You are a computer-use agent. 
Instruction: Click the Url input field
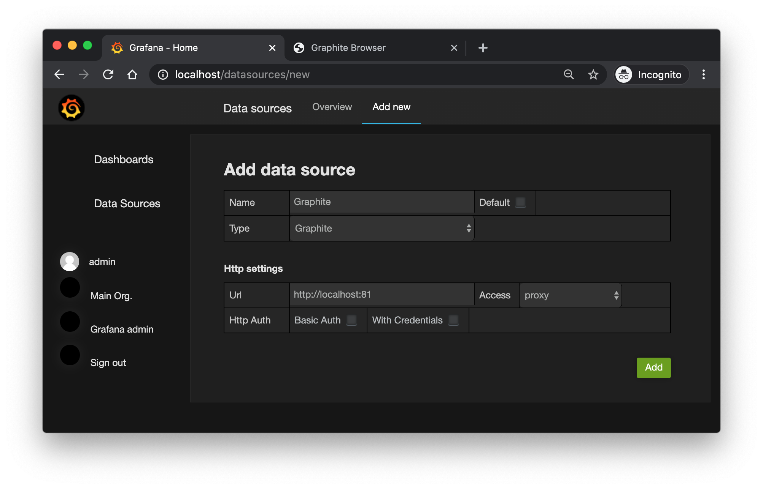pyautogui.click(x=381, y=295)
